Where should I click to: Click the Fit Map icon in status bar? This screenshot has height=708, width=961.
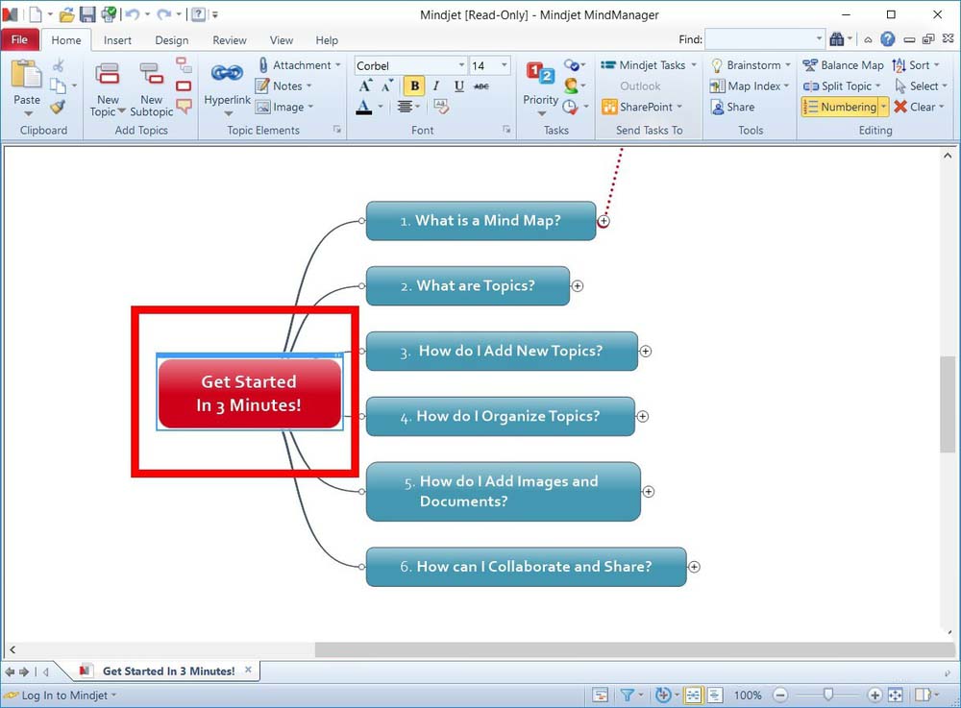pos(895,695)
